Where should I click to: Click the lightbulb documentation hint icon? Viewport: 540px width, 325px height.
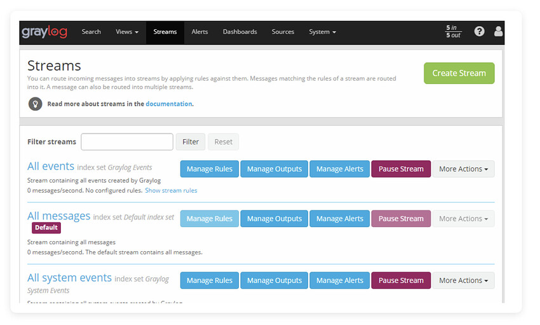pos(35,104)
